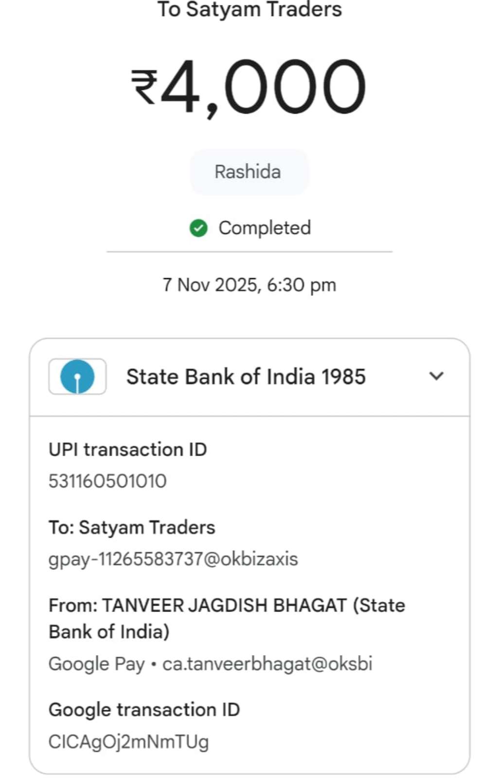Tap the 4,000 payment amount digits
Screen dimensions: 500x778
click(x=263, y=88)
